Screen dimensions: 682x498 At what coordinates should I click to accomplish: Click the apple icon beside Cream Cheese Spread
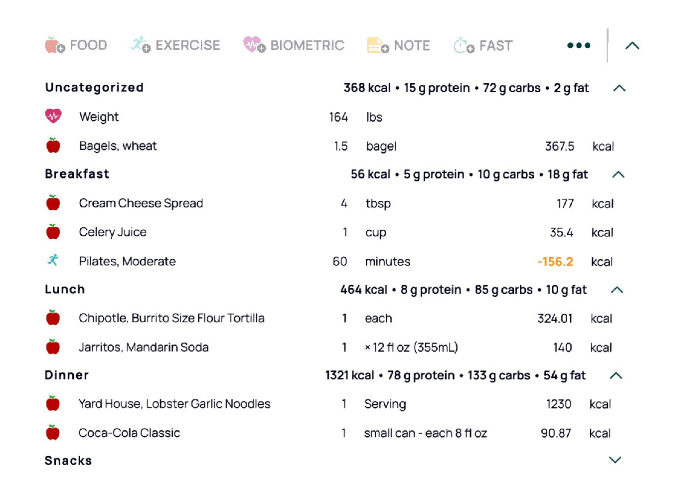[x=52, y=202]
